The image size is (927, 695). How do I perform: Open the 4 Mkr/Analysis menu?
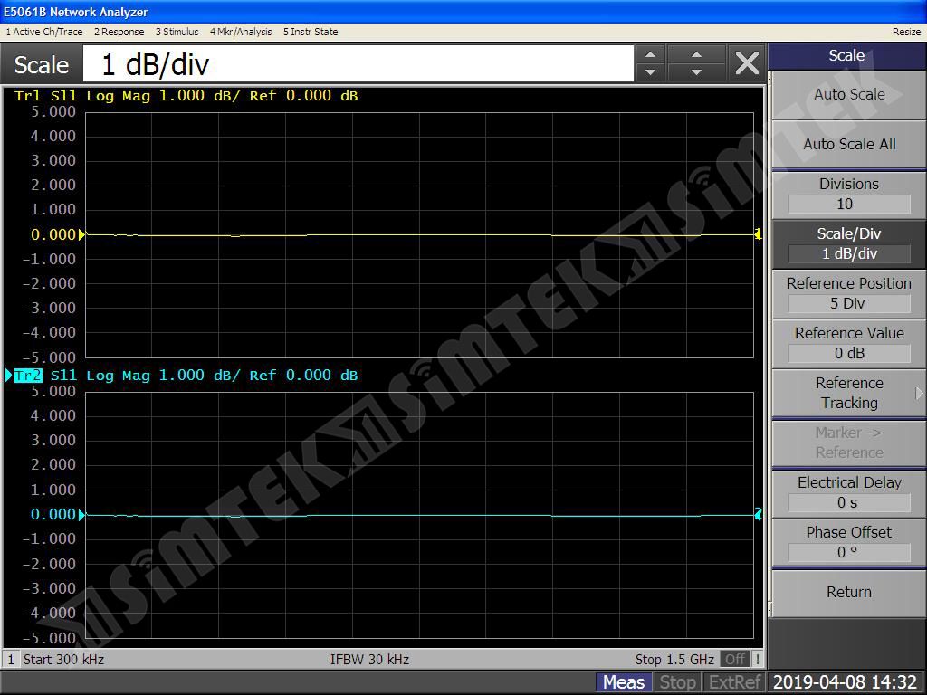pos(241,32)
